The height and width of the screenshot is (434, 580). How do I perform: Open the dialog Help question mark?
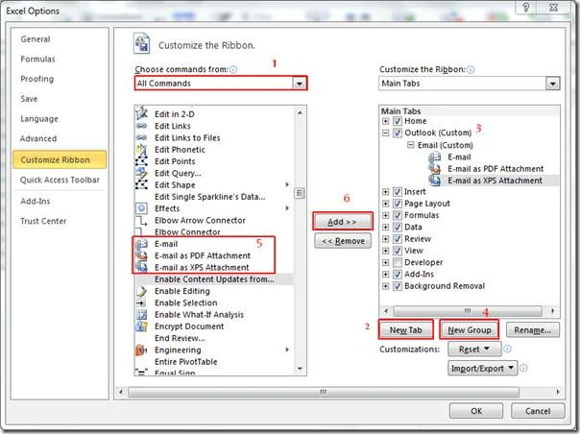click(525, 7)
